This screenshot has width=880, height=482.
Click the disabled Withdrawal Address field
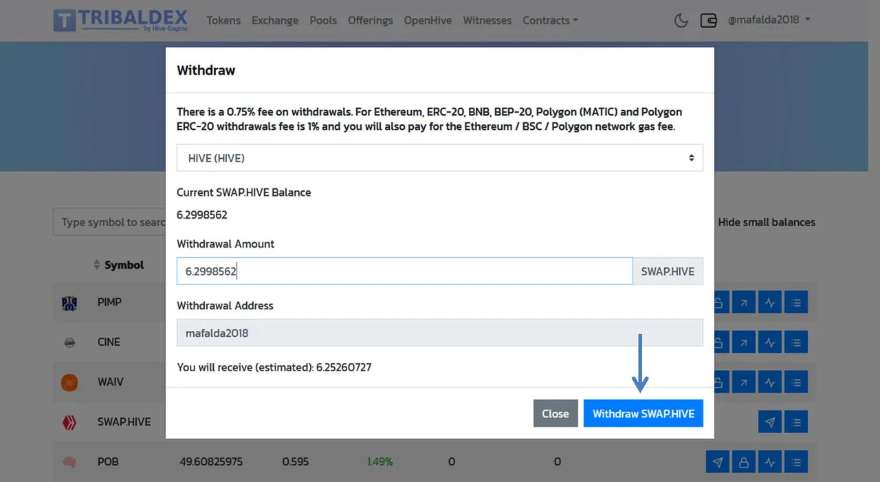click(440, 333)
